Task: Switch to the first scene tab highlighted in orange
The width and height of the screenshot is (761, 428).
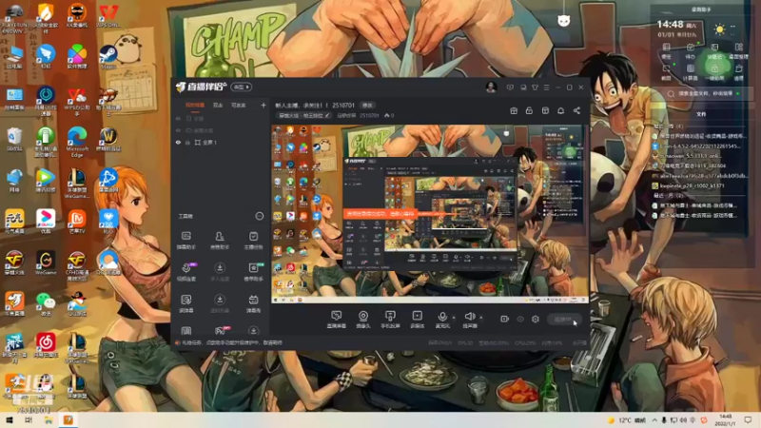Action: coord(195,105)
